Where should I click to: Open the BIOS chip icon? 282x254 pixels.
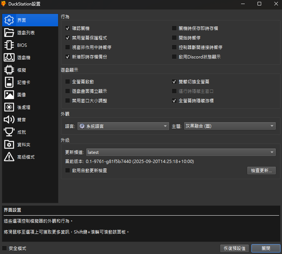[9, 45]
